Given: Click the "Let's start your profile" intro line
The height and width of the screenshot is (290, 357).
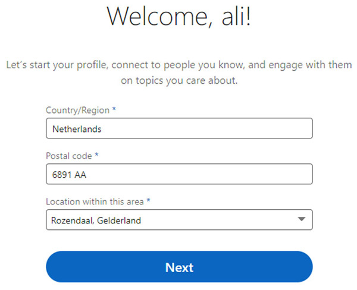Looking at the screenshot, I should pyautogui.click(x=179, y=64).
